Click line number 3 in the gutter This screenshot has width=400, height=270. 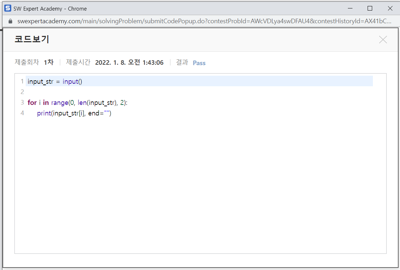22,102
